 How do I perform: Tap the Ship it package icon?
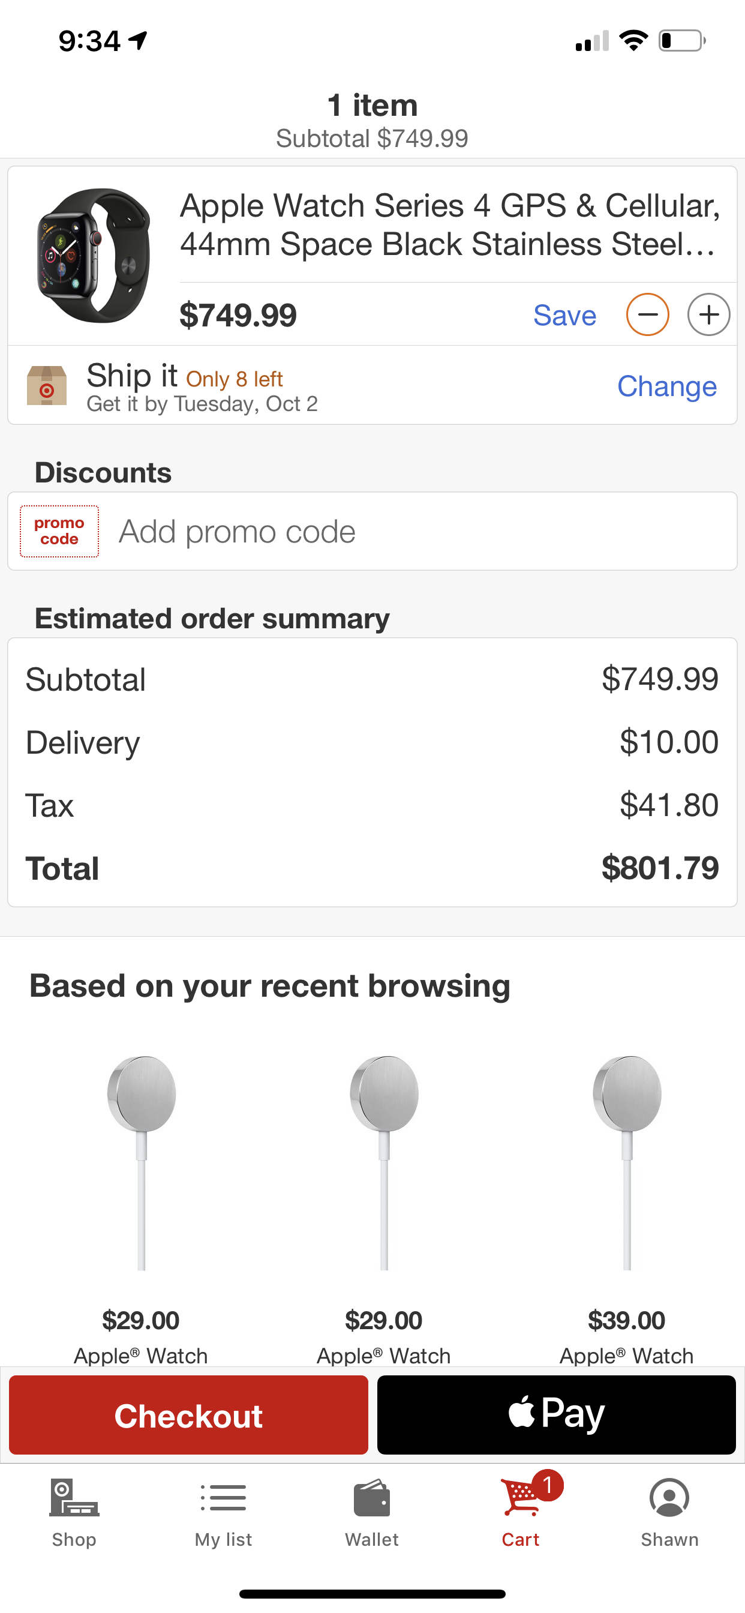(47, 386)
